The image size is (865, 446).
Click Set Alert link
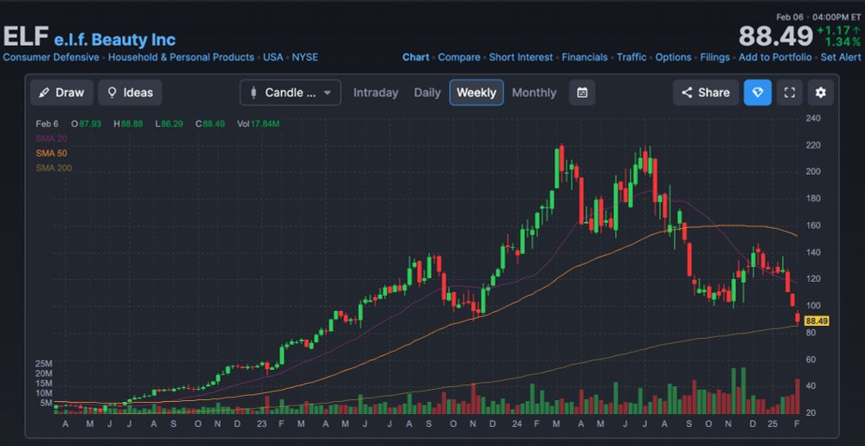coord(841,57)
